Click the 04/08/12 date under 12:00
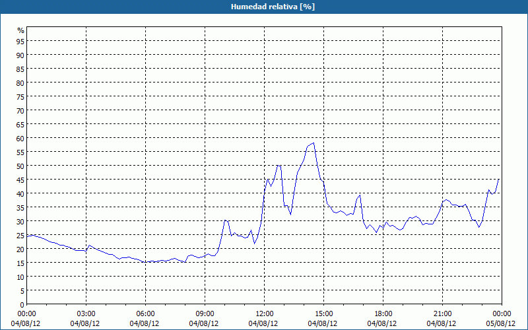The width and height of the screenshot is (528, 330). [x=263, y=323]
